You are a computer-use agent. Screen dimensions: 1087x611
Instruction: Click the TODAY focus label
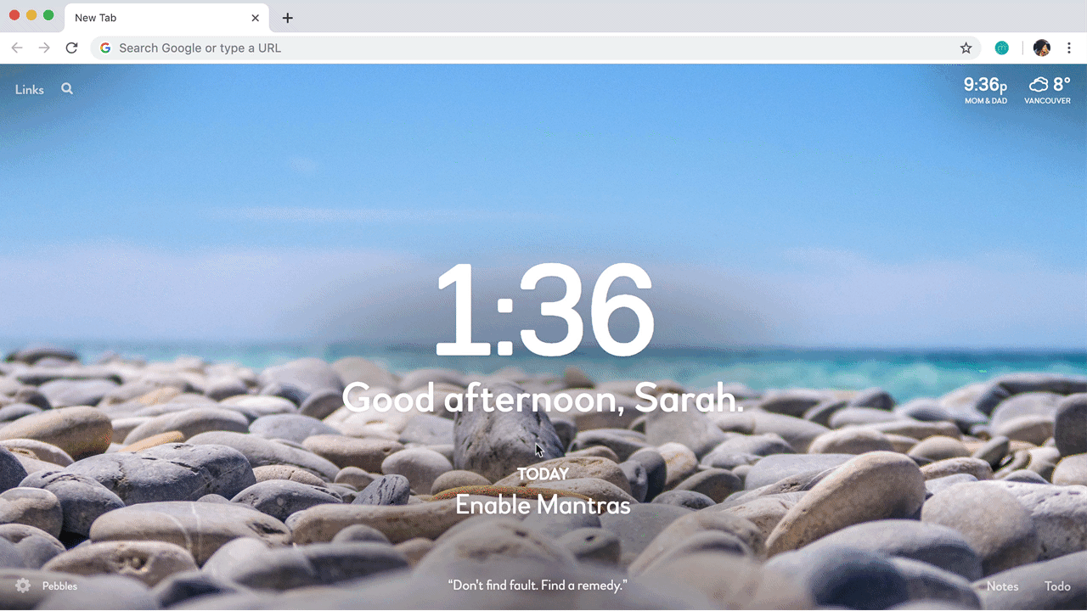543,474
